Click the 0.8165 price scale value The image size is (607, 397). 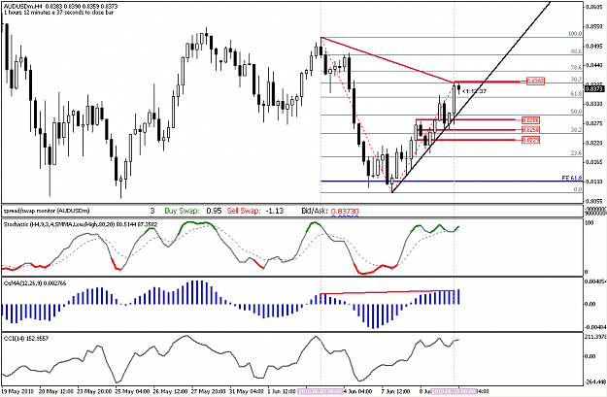tap(594, 162)
